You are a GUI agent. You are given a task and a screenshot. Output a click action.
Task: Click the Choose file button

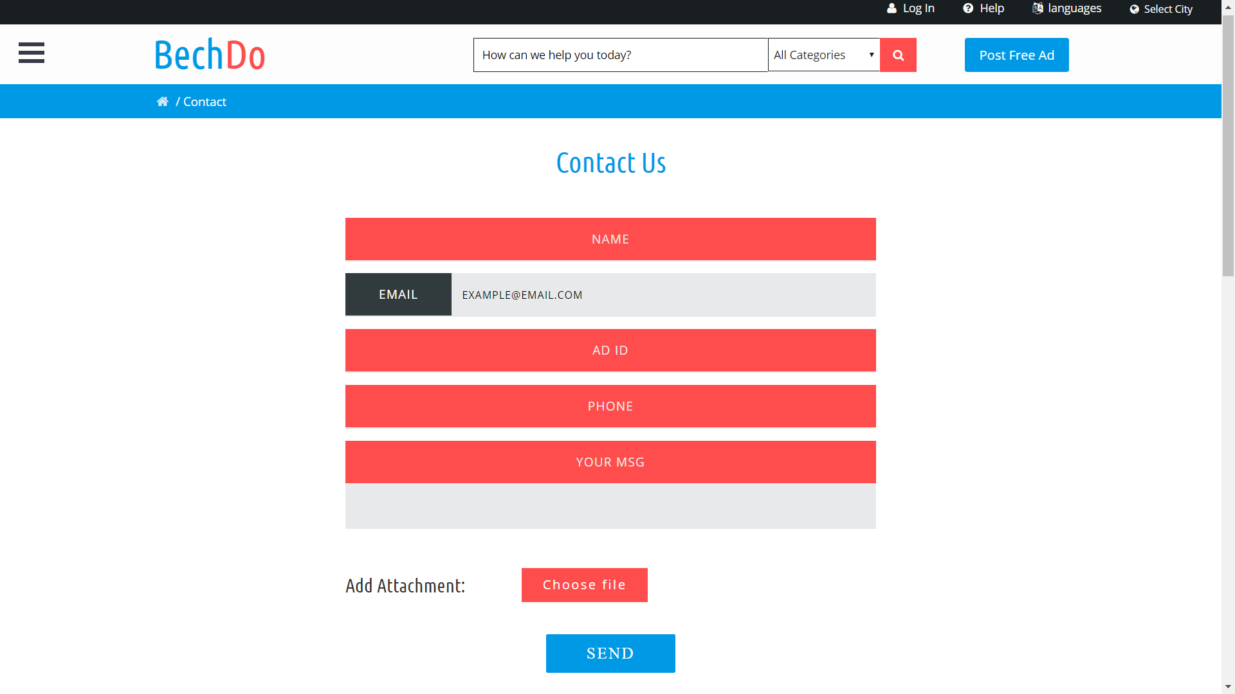[x=584, y=585]
